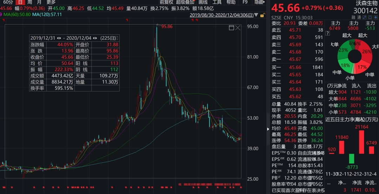Click the green 18% pie slice
Screen dimensions: 379x194
coord(345,65)
